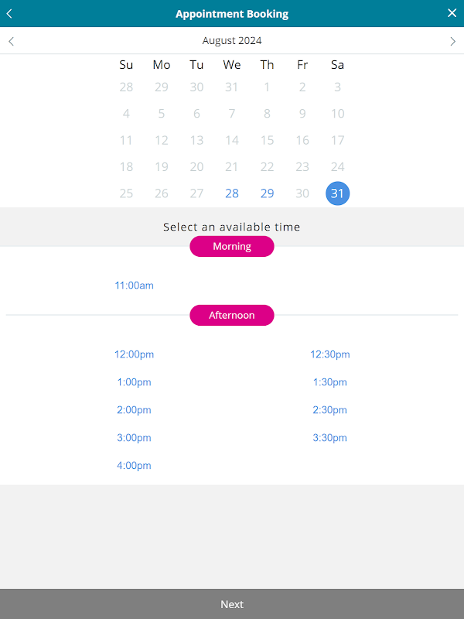Viewport: 464px width, 619px height.
Task: Pick August 29 date
Action: coord(267,193)
